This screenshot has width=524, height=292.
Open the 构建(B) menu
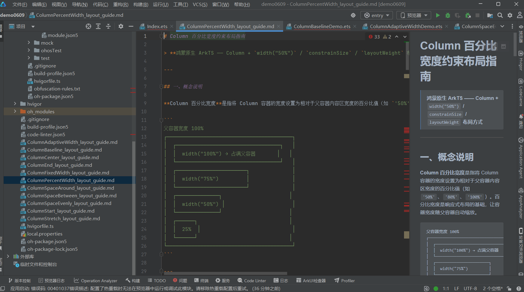[x=141, y=4]
